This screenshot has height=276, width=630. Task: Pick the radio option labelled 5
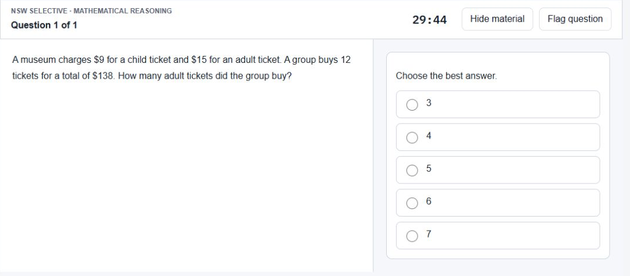point(412,171)
